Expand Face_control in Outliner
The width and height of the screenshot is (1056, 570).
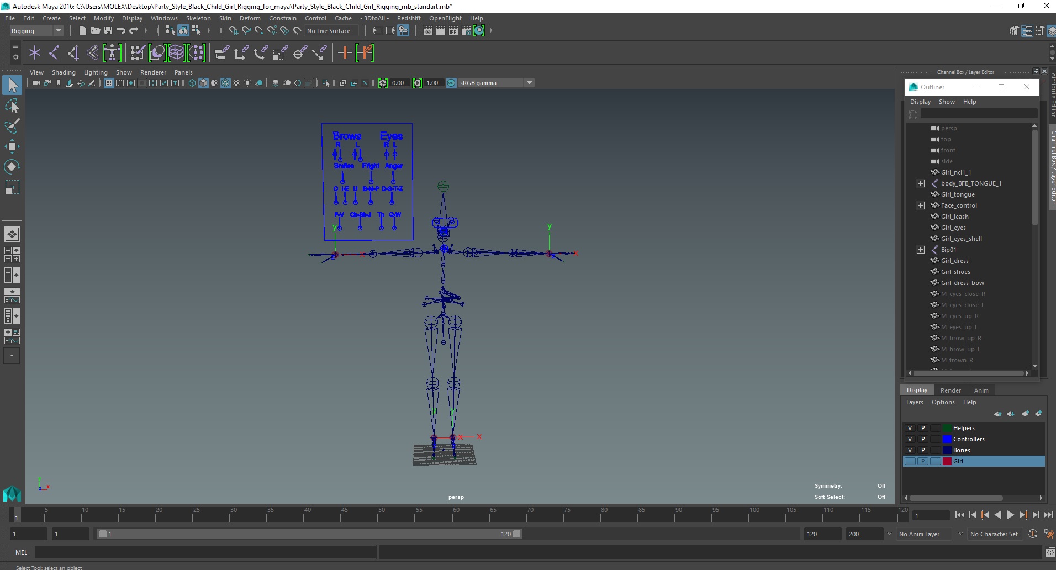coord(921,205)
